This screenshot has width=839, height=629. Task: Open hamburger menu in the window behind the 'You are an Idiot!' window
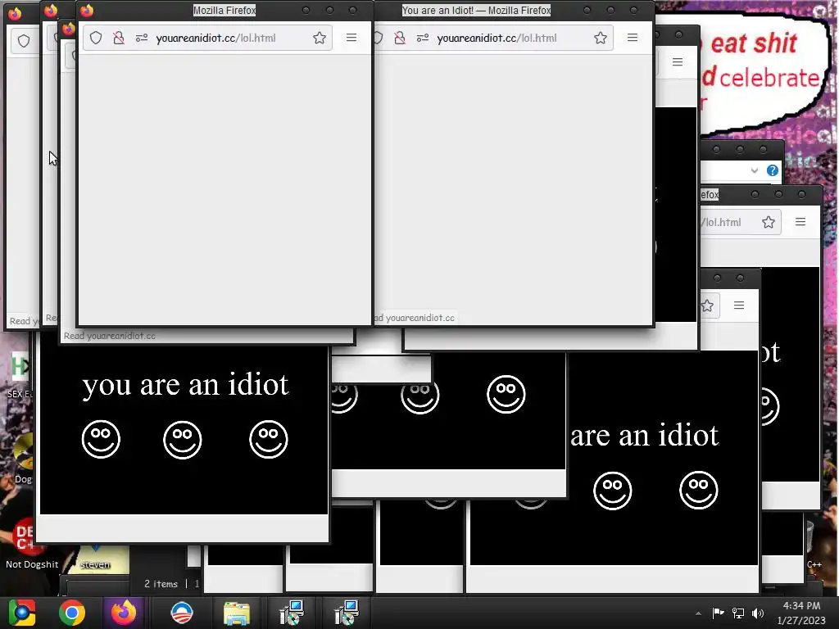click(x=678, y=62)
